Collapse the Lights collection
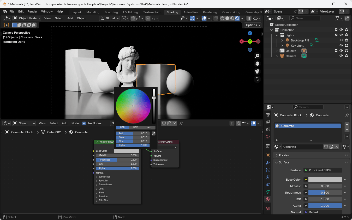The height and width of the screenshot is (220, 352). coord(277,35)
